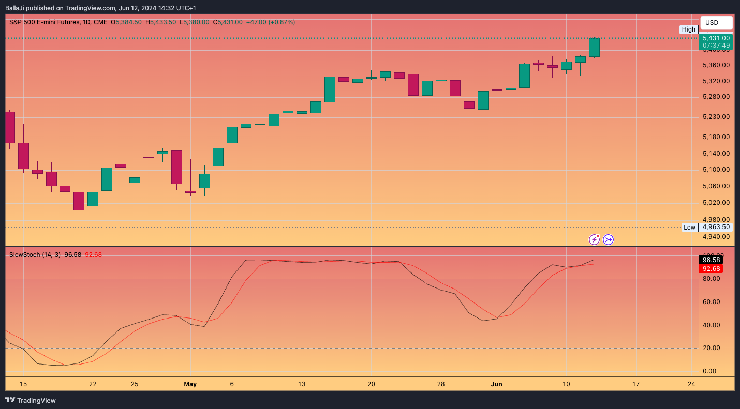740x409 pixels.
Task: Click the 5,060.00 price scale label
Action: tap(716, 186)
